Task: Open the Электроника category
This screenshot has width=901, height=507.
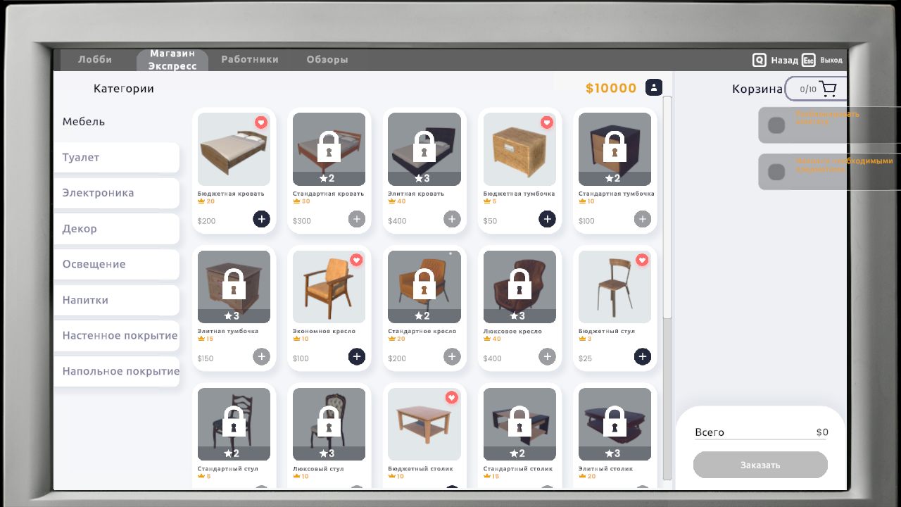Action: (116, 193)
